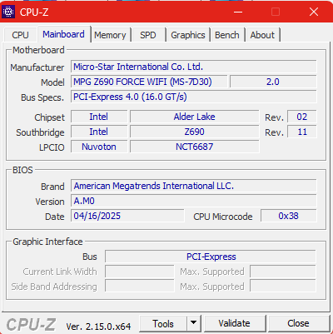Minimize the CPU-Z window
Screen dimensions: 333x334
238,12
